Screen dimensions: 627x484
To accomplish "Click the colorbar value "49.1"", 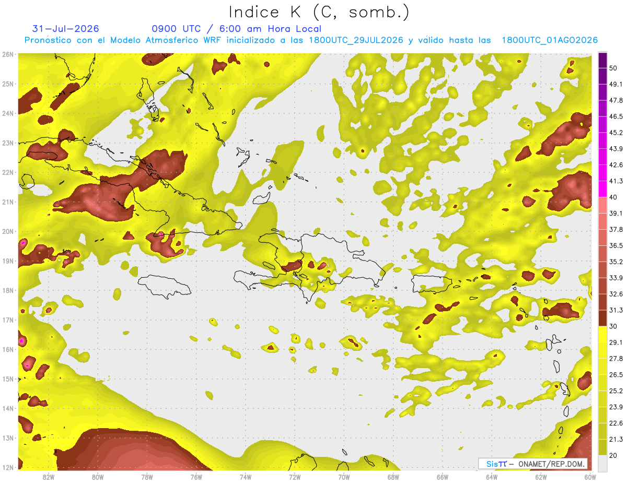I will point(616,84).
